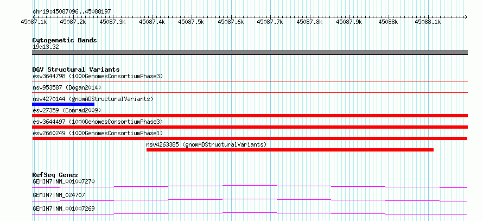Click the magenta NM_001007269 transcript line
Screen dimensions: 483x221
pos(250,213)
